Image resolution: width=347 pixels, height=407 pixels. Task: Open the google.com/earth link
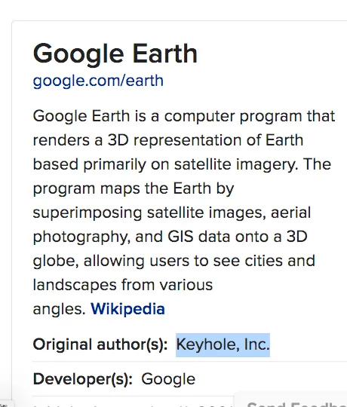click(98, 81)
